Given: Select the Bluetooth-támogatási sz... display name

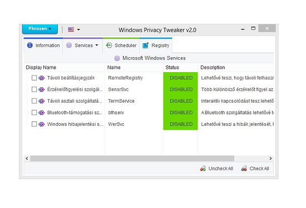Looking at the screenshot, I should 75,113.
